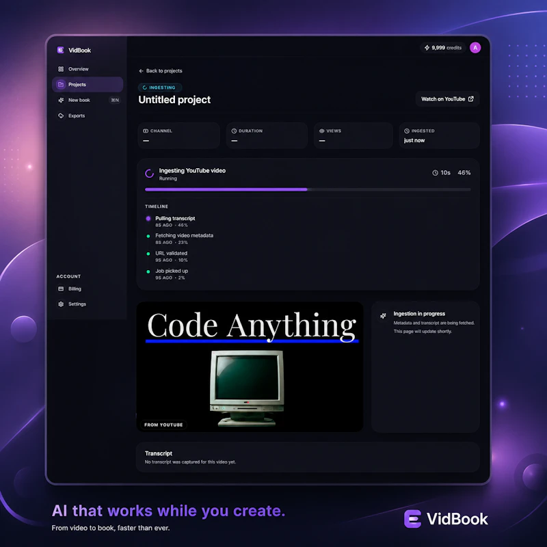Screen dimensions: 547x547
Task: Click the 'Ingestion in progress' heading
Action: (419, 314)
